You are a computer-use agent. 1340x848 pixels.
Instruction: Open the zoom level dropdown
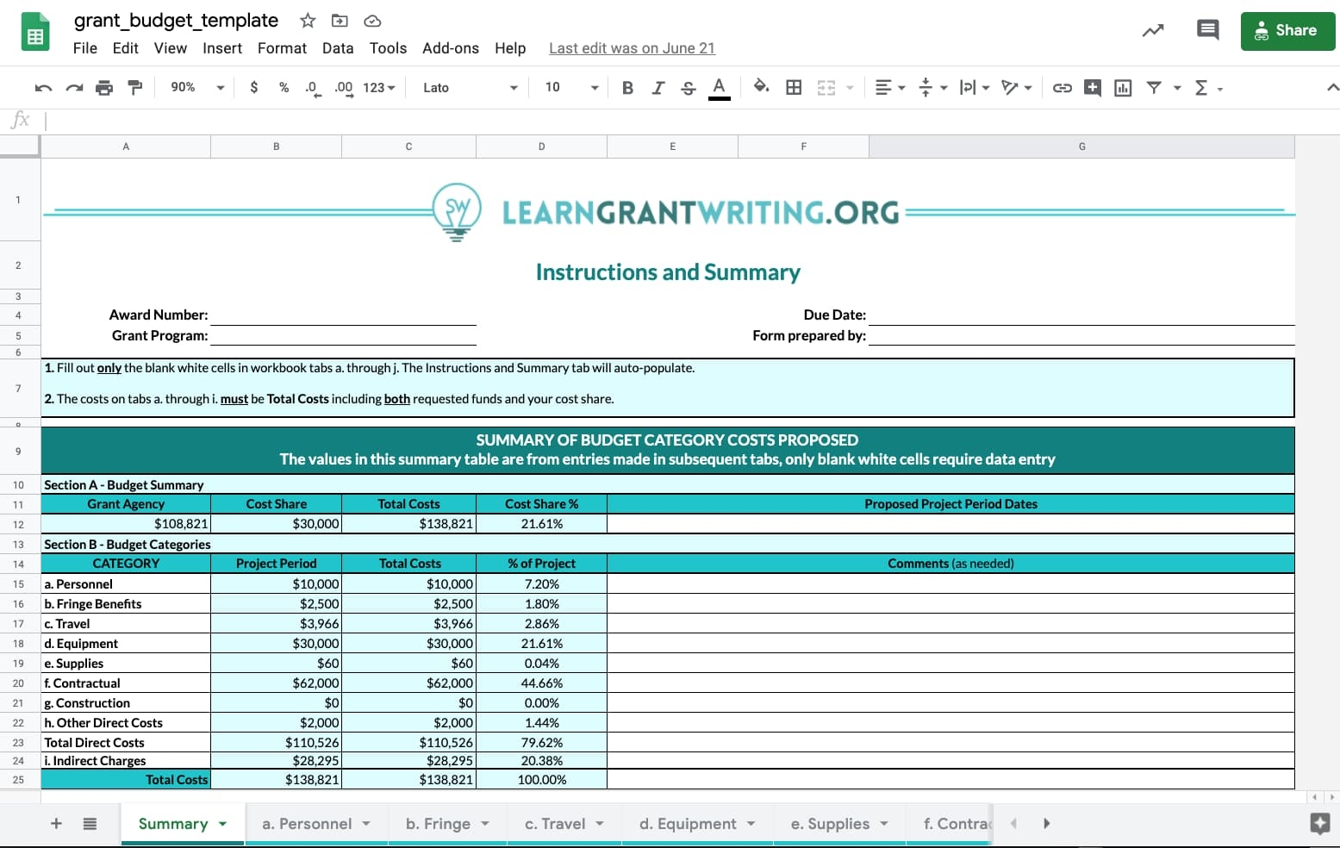pyautogui.click(x=195, y=87)
